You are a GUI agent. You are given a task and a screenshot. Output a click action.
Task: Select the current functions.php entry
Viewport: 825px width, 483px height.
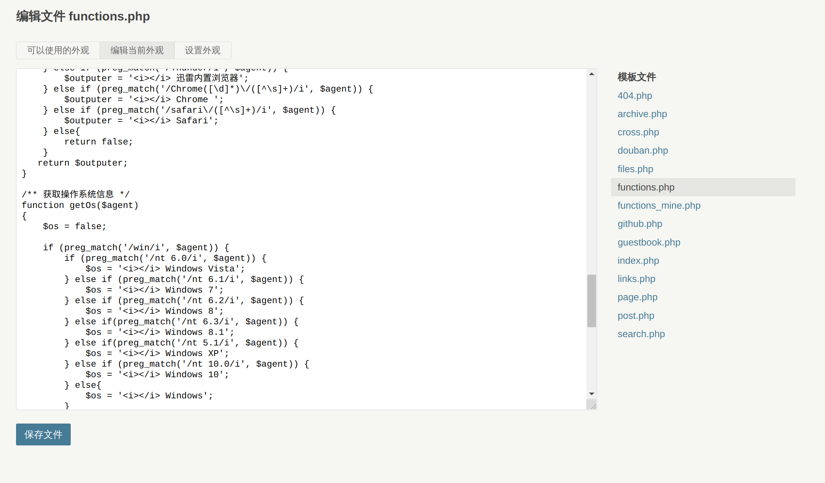(703, 187)
